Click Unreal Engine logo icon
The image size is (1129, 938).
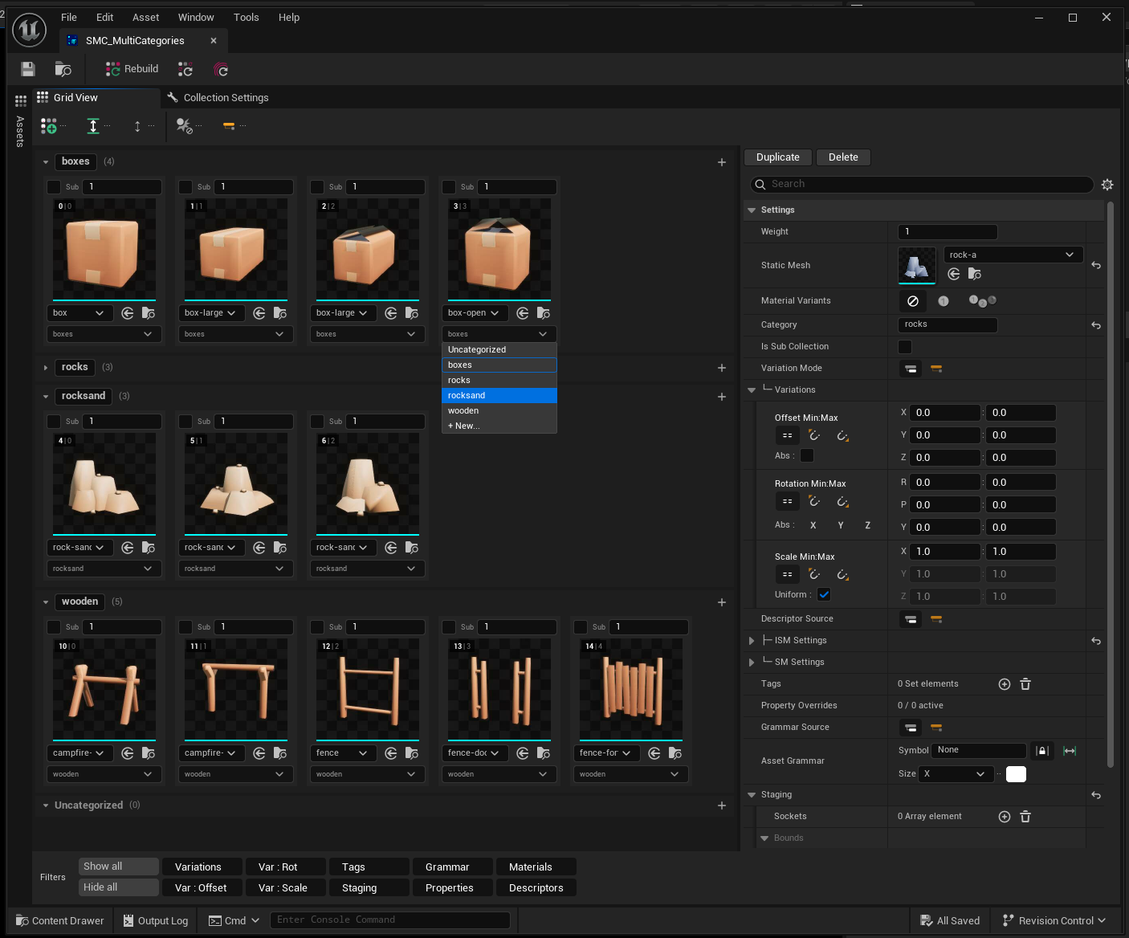(30, 31)
